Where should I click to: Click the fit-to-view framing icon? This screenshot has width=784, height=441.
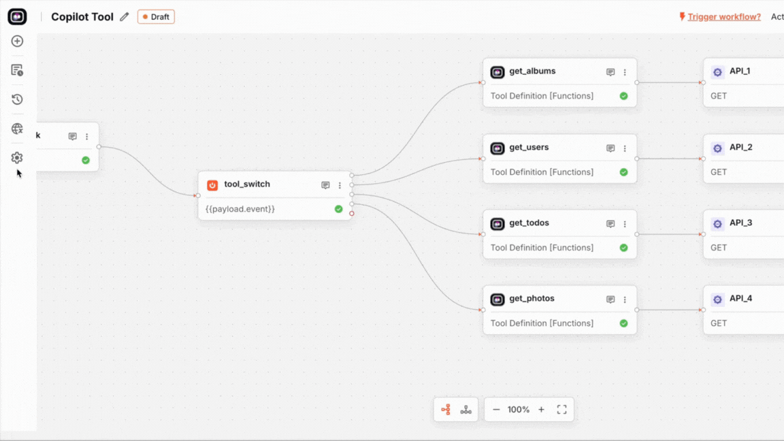point(561,409)
